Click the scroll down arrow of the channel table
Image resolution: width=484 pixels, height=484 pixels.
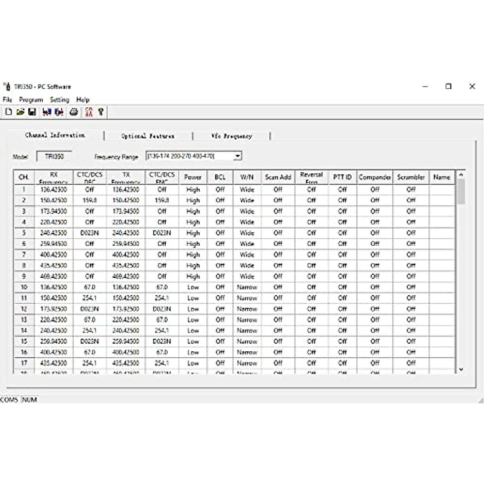[461, 369]
